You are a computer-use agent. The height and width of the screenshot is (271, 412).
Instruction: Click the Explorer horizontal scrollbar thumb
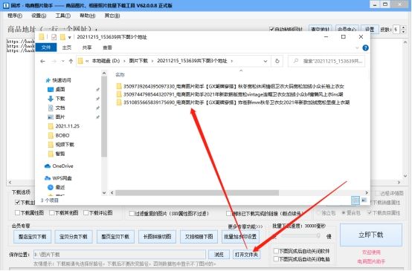pyautogui.click(x=197, y=193)
